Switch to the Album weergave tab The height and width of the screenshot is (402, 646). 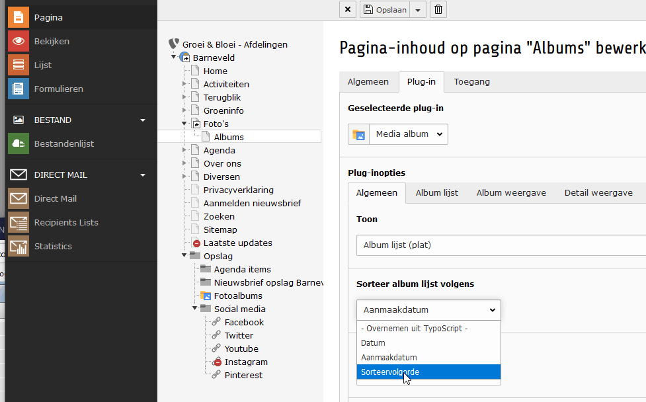[x=510, y=193]
